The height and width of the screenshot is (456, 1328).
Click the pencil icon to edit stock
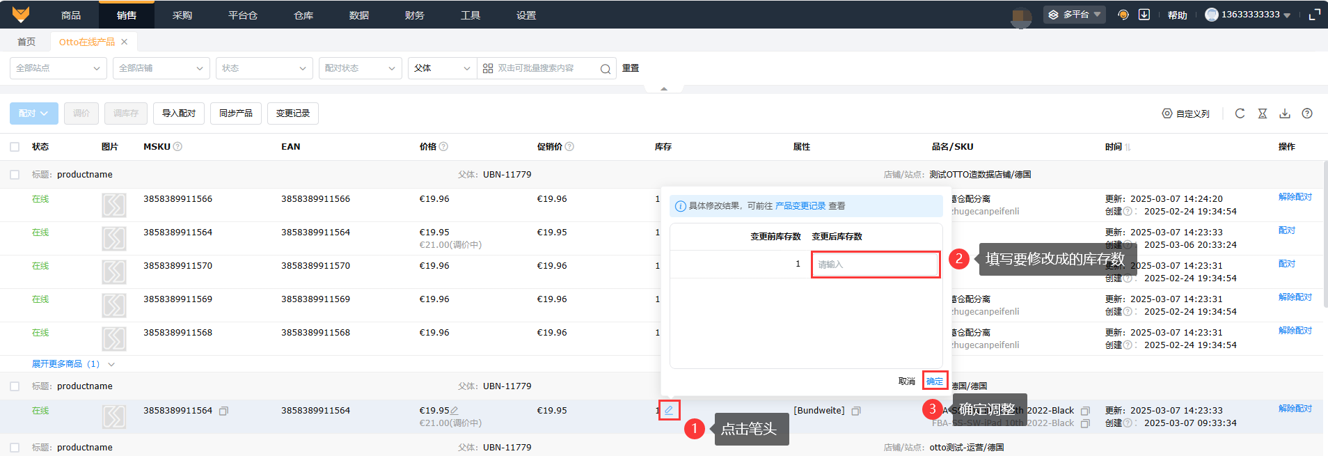[x=668, y=410]
